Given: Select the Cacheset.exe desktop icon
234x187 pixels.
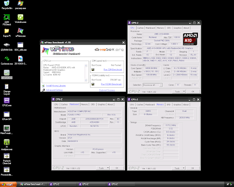Looking at the screenshot, I should coord(7,60).
